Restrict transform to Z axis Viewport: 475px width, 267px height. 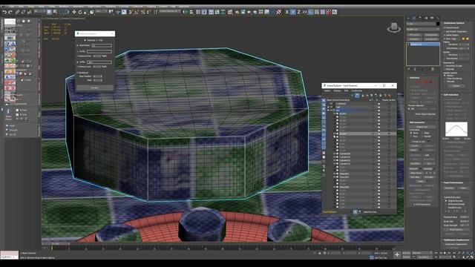pyautogui.click(x=298, y=12)
